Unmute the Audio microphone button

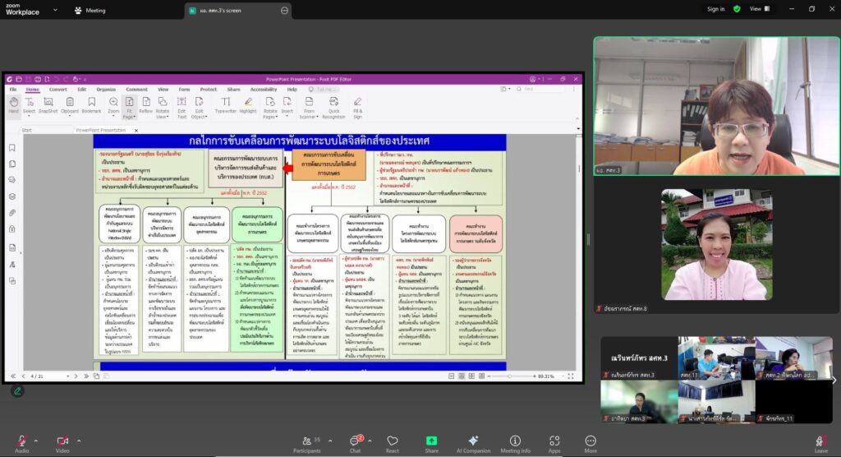pyautogui.click(x=21, y=441)
